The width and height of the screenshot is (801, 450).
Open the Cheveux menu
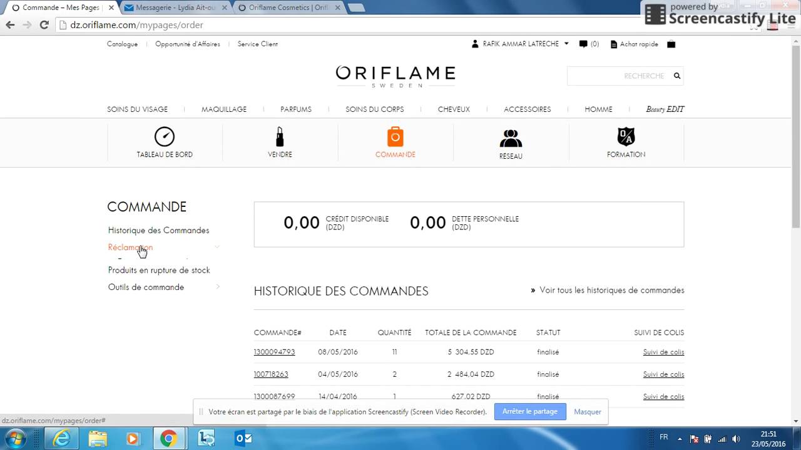(454, 109)
